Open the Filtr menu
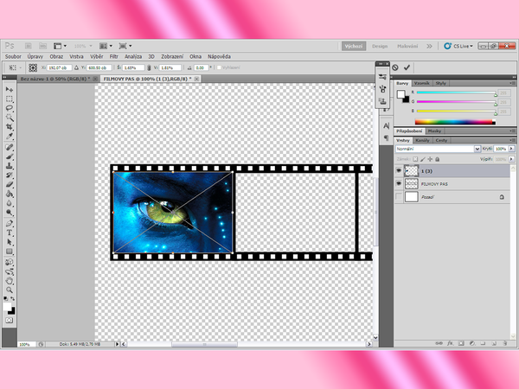The image size is (519, 389). [113, 56]
